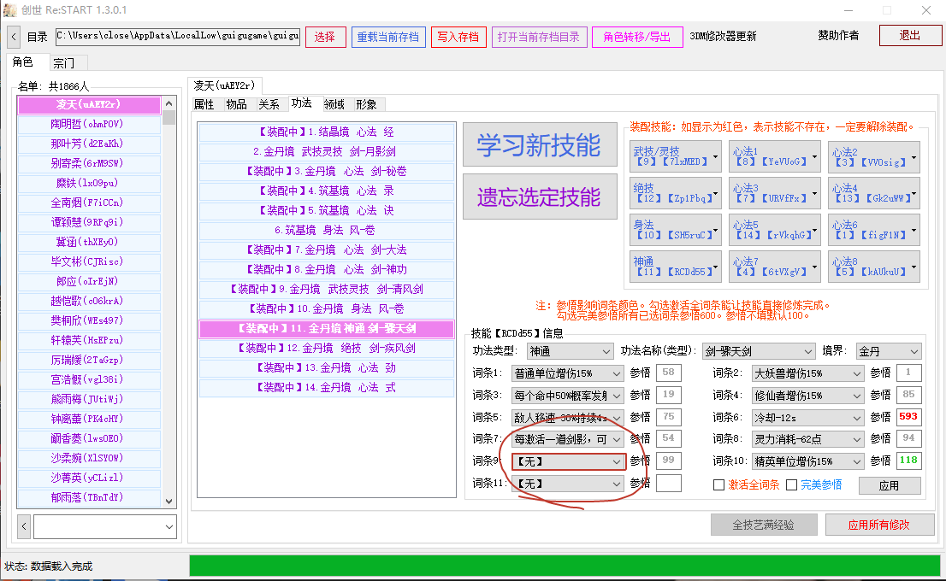Open the 绝技 equipped skill dropdown
The height and width of the screenshot is (581, 946).
tap(675, 193)
